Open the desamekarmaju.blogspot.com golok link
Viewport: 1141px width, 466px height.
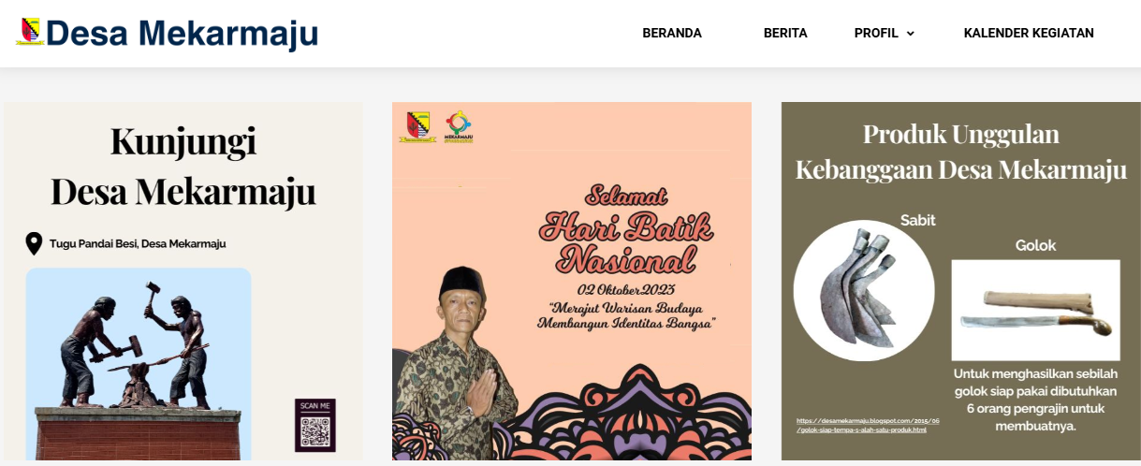[868, 425]
